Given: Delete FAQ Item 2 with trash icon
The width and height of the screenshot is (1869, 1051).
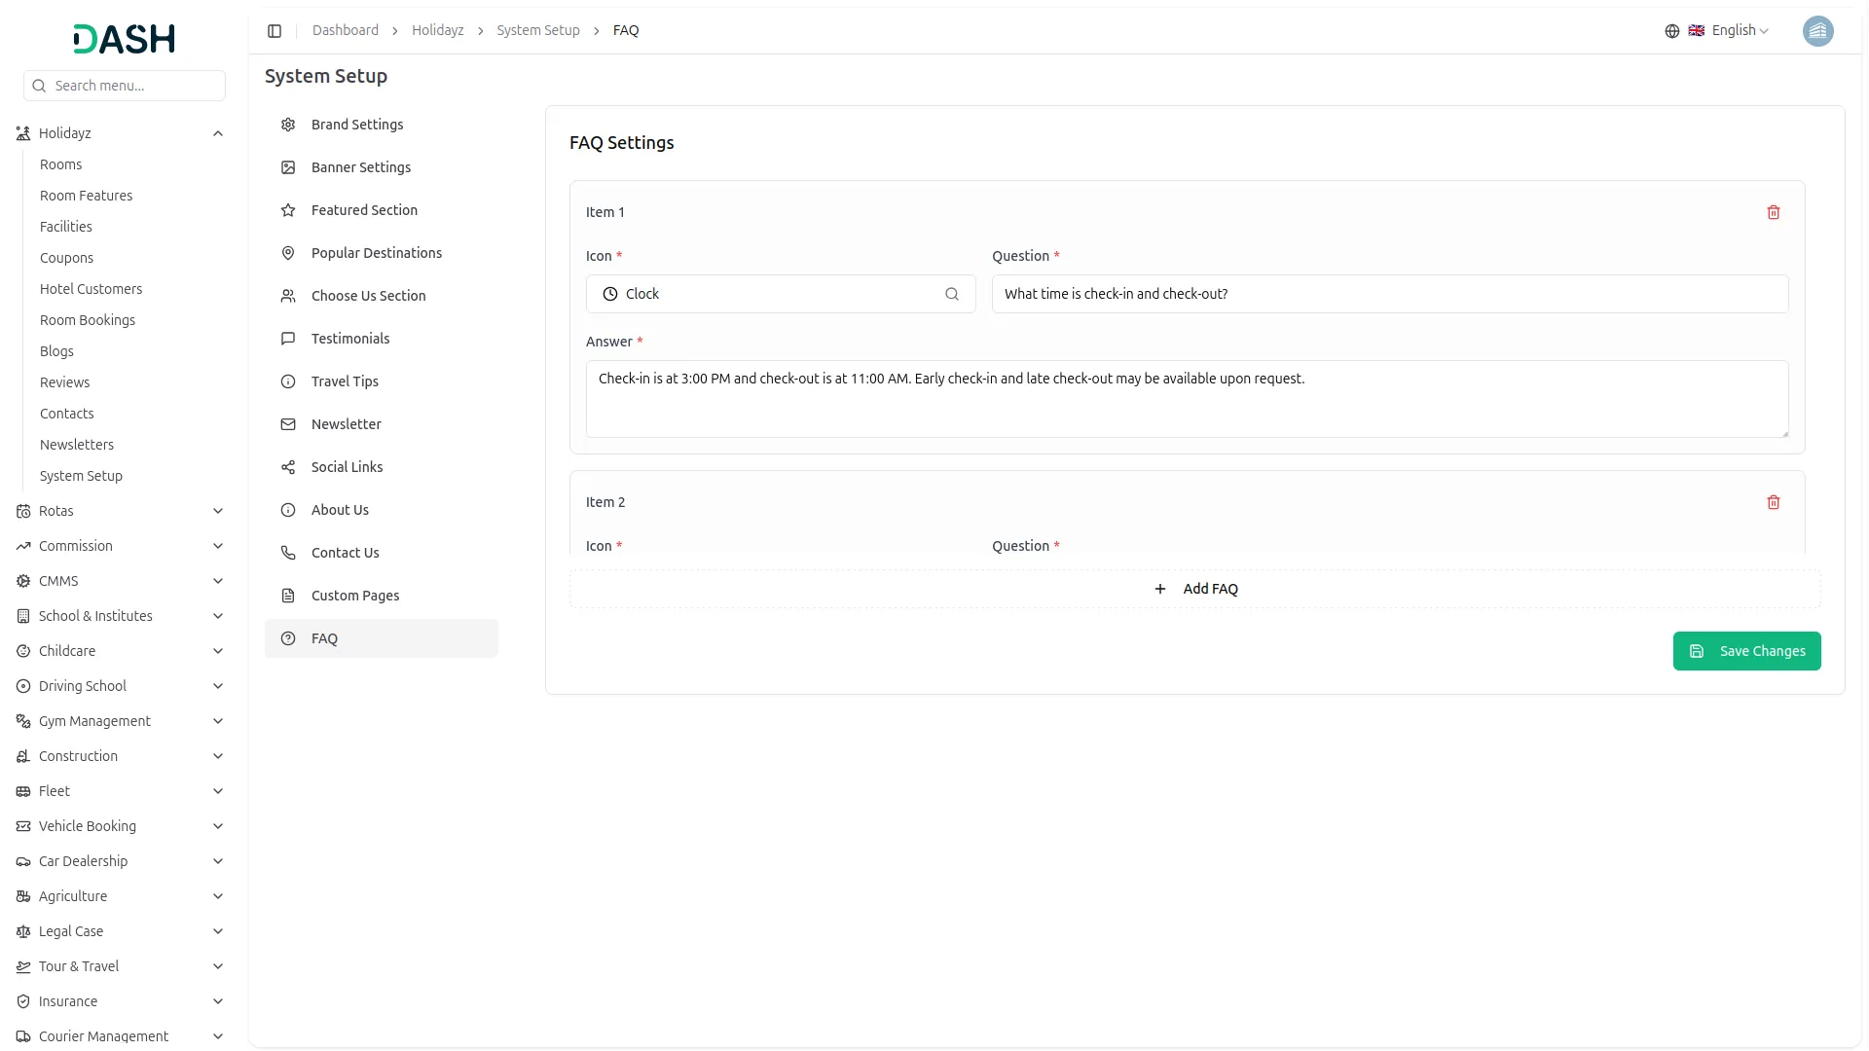Looking at the screenshot, I should tap(1773, 502).
